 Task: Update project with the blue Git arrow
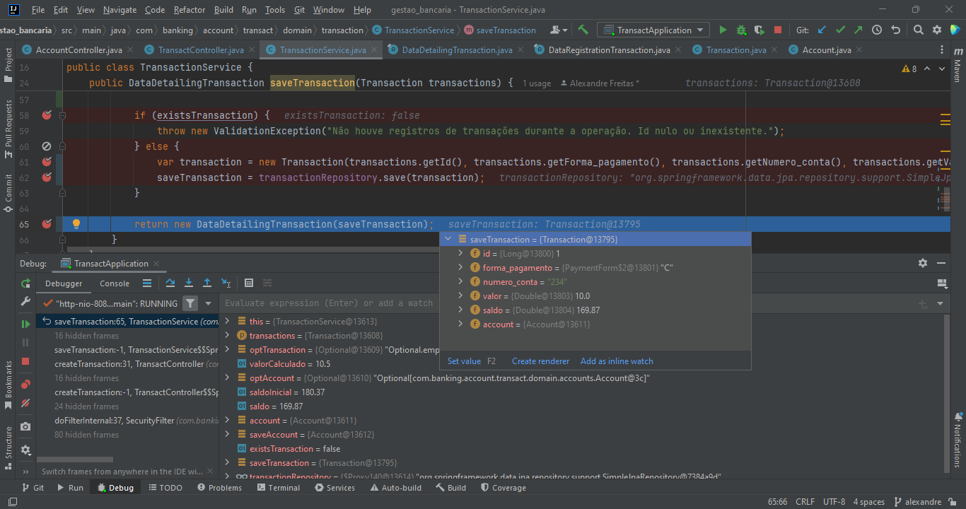tap(822, 30)
